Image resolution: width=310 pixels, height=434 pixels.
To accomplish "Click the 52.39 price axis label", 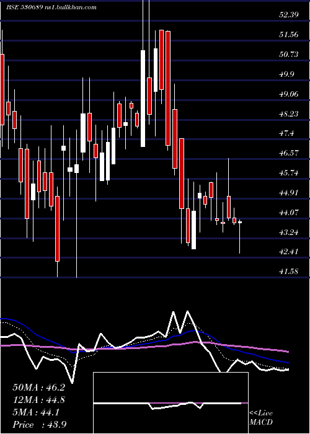I will (289, 15).
